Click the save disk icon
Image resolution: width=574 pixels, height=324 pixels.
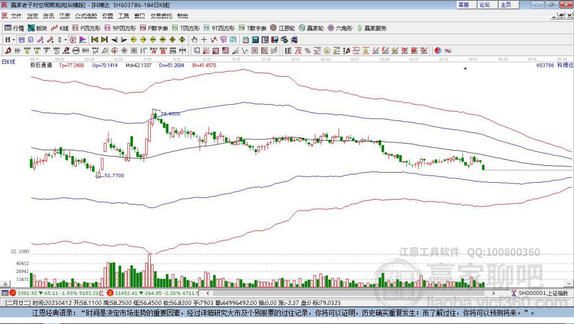coord(275,40)
